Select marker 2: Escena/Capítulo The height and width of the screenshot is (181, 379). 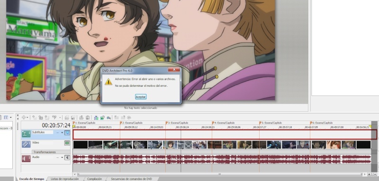point(131,123)
